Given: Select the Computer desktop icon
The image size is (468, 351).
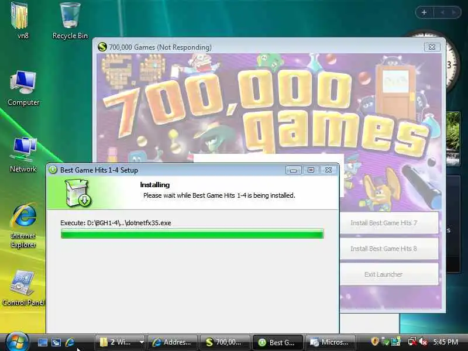Looking at the screenshot, I should (23, 87).
